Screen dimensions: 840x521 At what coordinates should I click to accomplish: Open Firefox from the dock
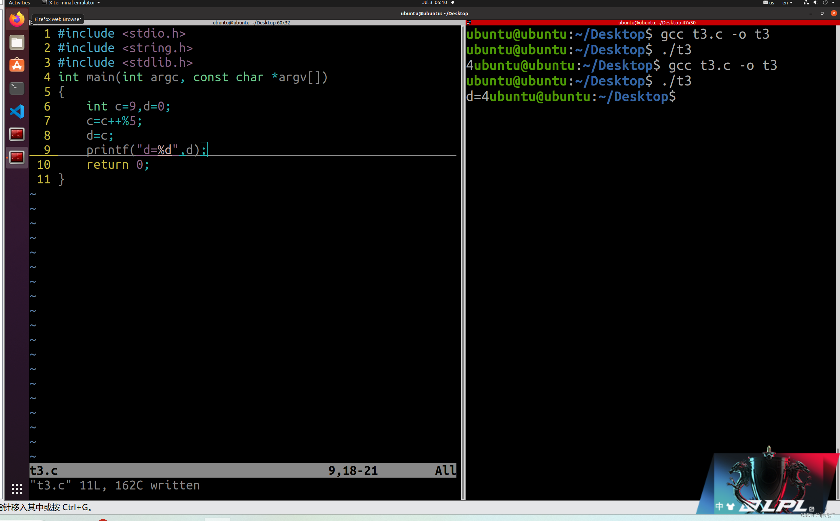[x=17, y=19]
